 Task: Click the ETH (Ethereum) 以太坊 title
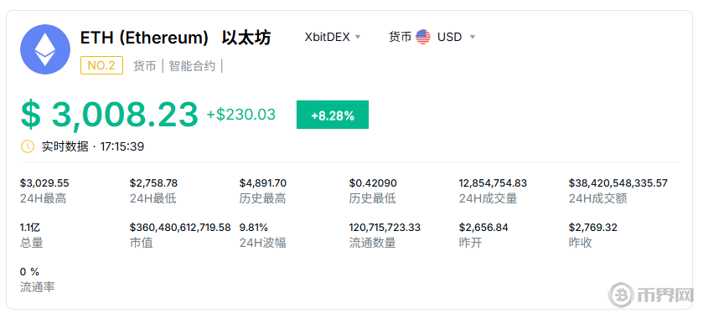[175, 38]
